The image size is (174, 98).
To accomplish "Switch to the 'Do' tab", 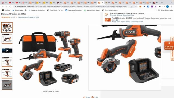I will point(4,2).
